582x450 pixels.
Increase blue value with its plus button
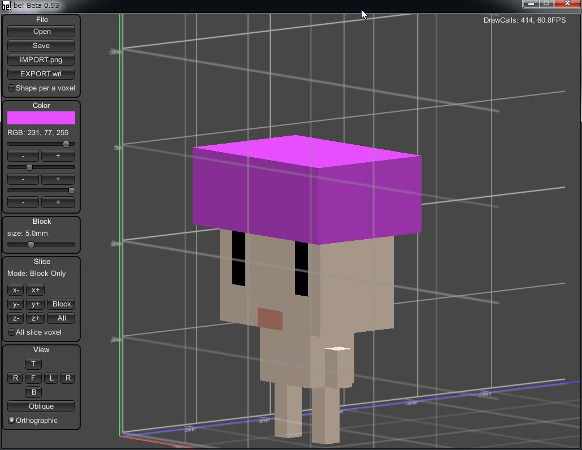[x=58, y=202]
